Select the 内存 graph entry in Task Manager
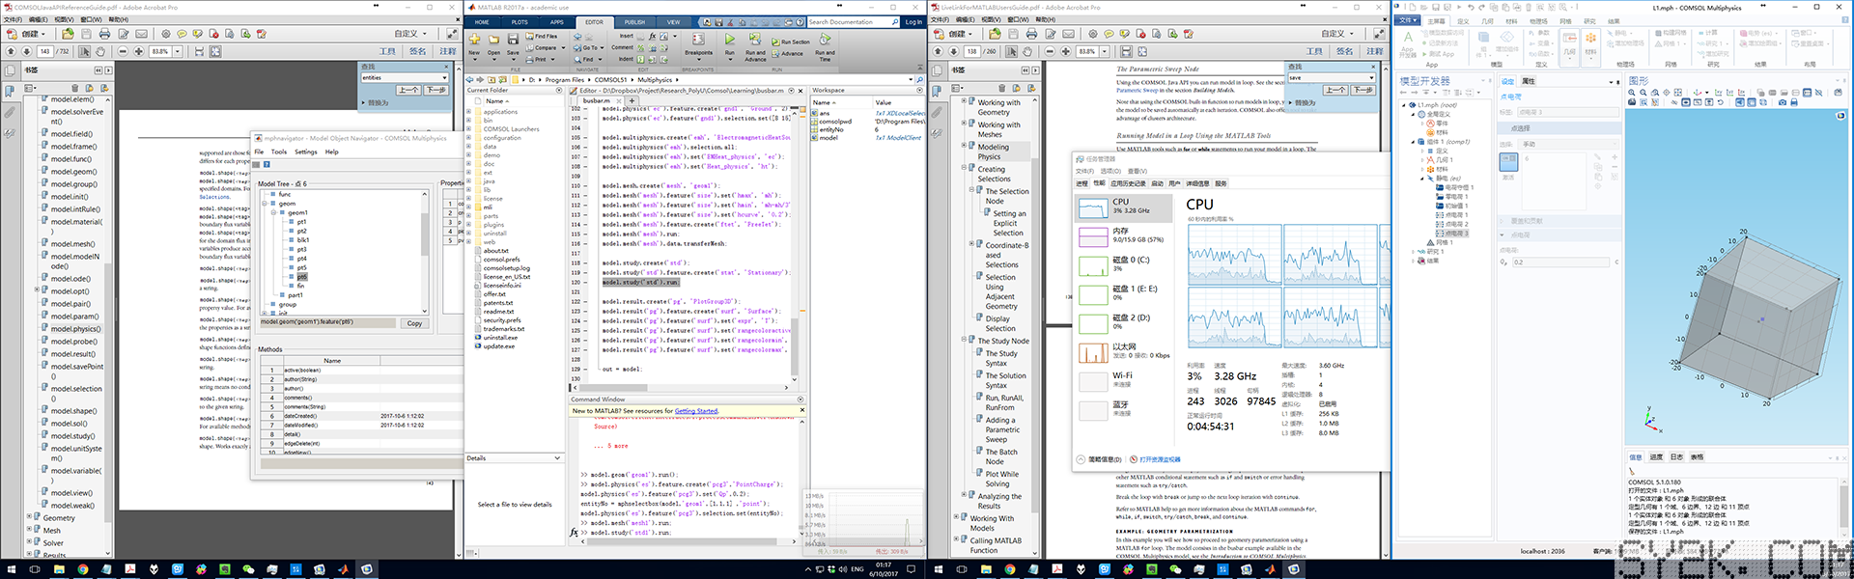Viewport: 1854px width, 579px height. pyautogui.click(x=1126, y=236)
